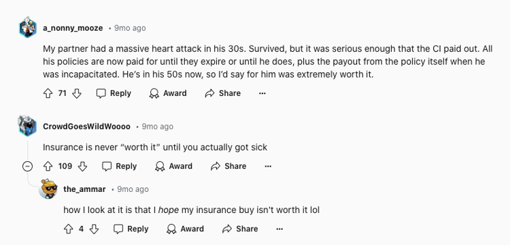This screenshot has width=510, height=245.
Task: Reply to a_nonny_mooze's heart attack comment
Action: click(114, 93)
